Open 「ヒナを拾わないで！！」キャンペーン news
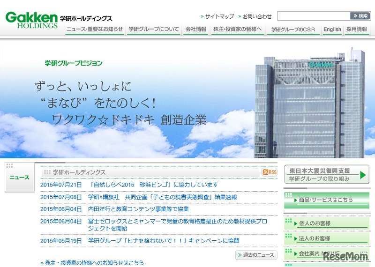 (x=164, y=240)
